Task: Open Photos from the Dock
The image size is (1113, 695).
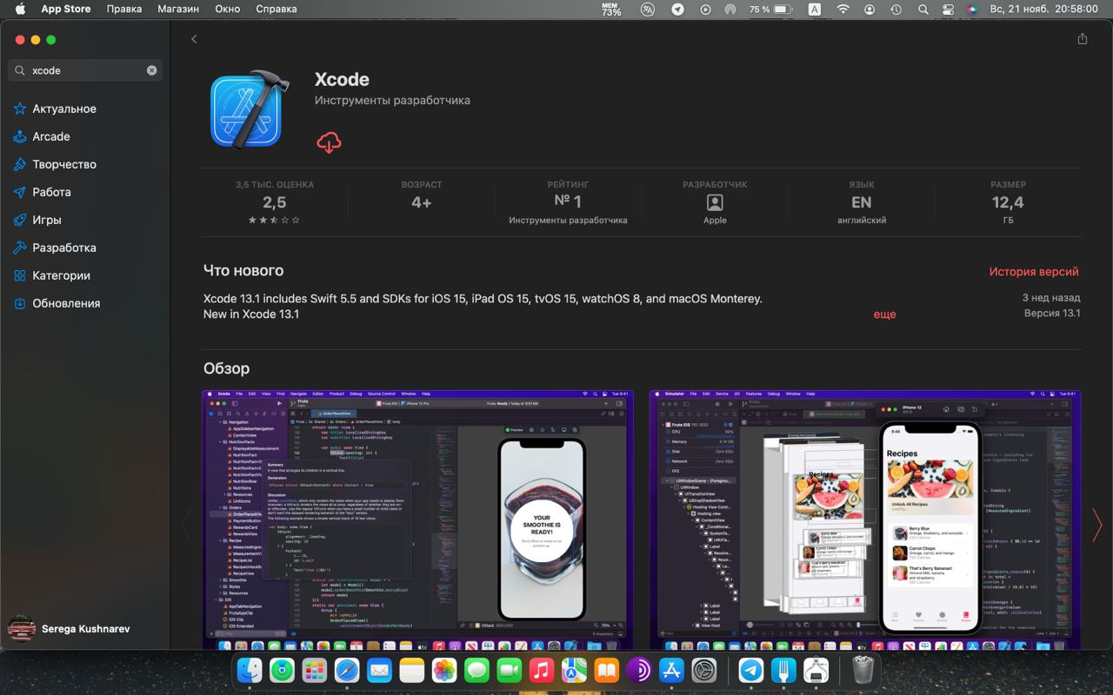Action: (x=444, y=670)
